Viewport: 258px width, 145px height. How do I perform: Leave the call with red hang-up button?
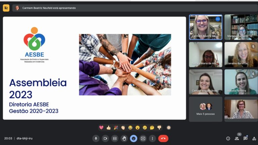tap(163, 138)
